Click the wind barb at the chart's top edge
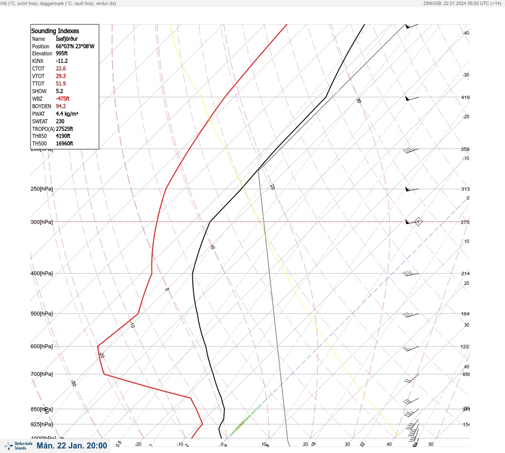 (411, 26)
